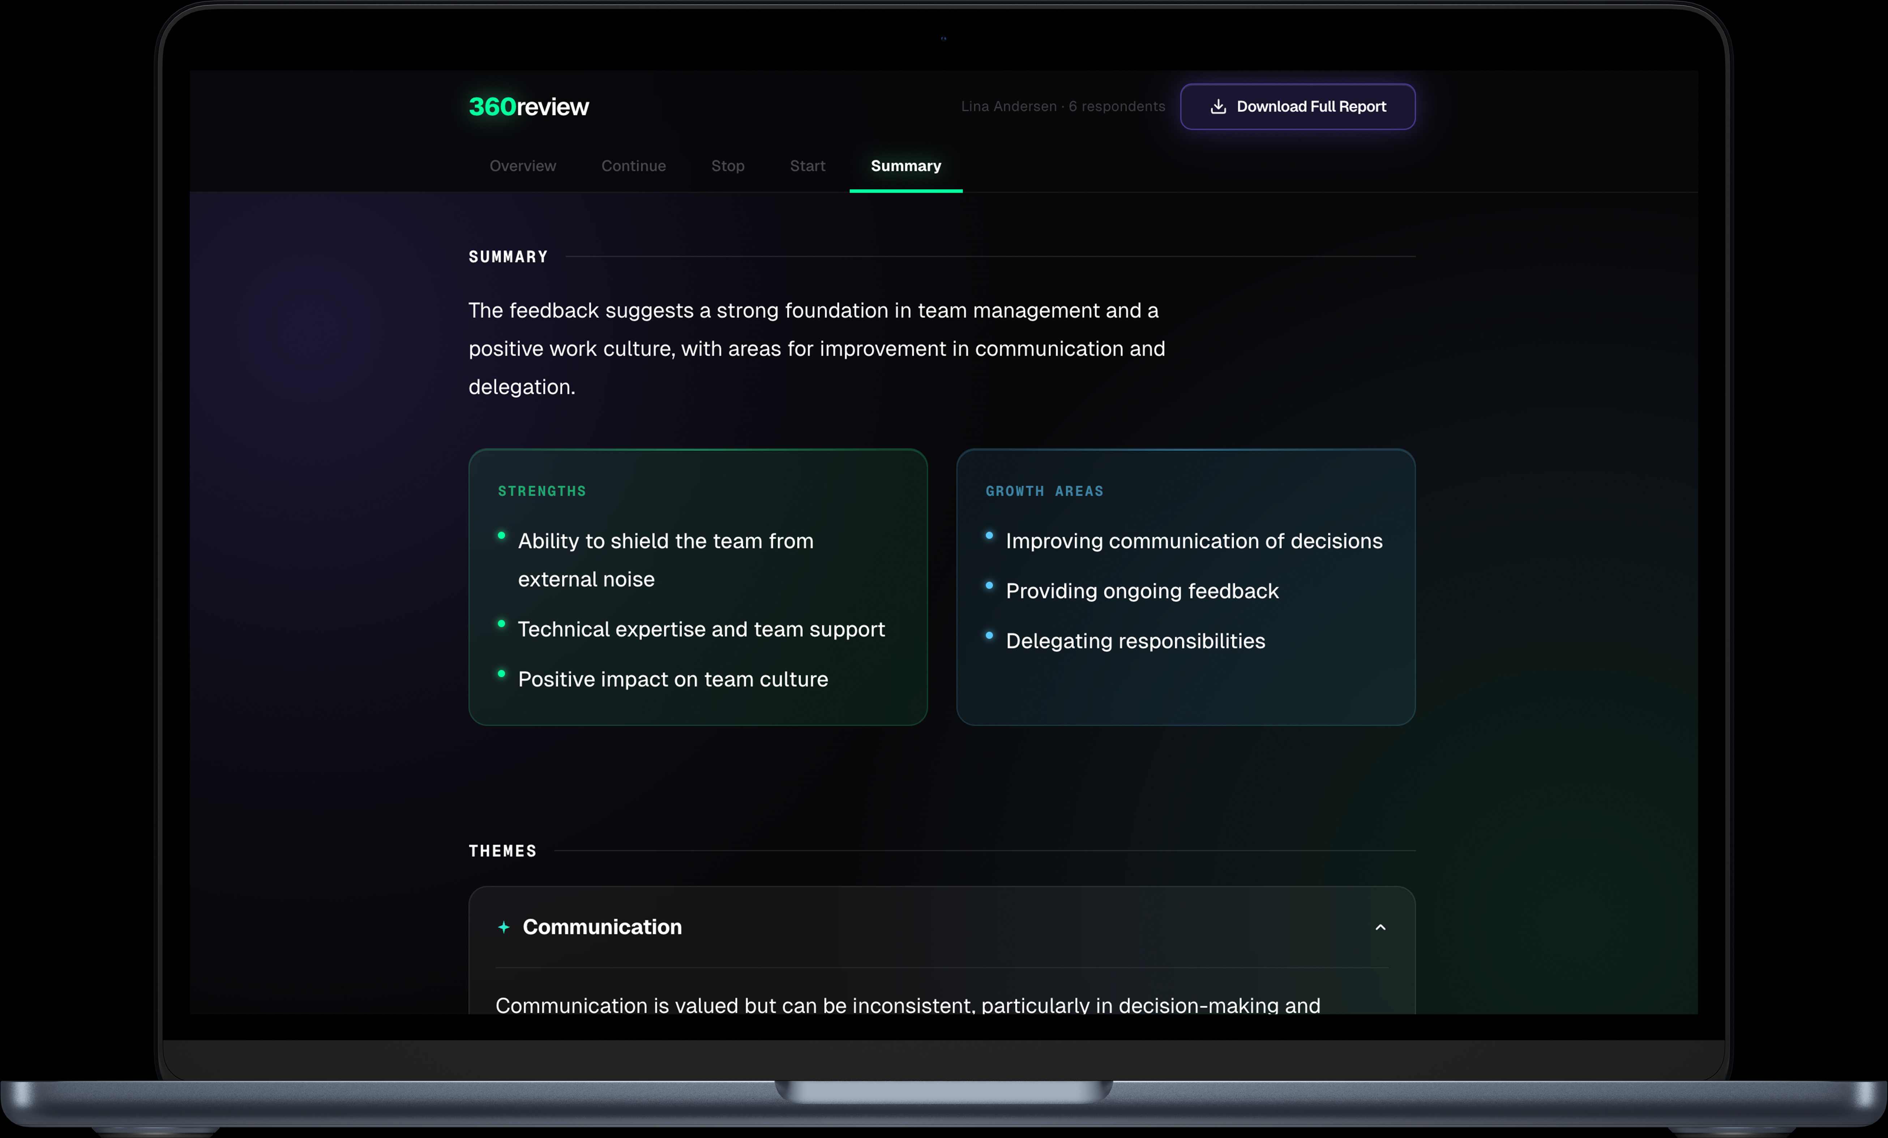
Task: Select the Start tab
Action: coord(807,166)
